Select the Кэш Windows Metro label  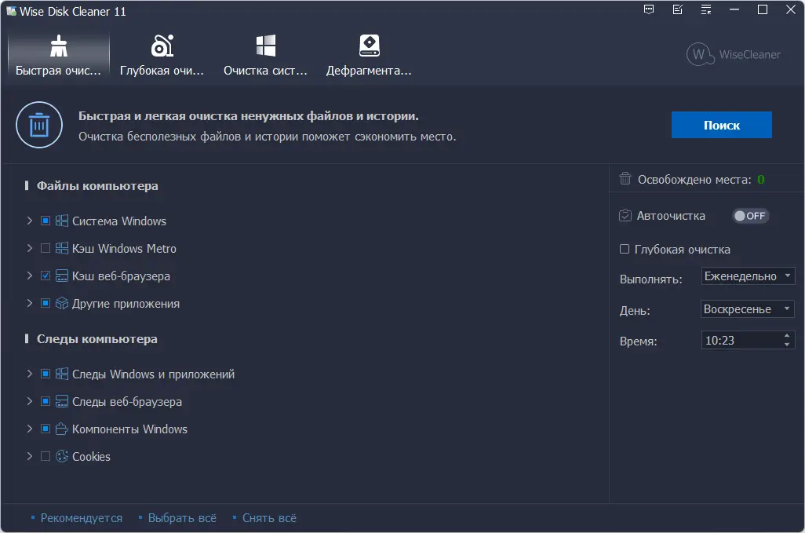point(124,249)
